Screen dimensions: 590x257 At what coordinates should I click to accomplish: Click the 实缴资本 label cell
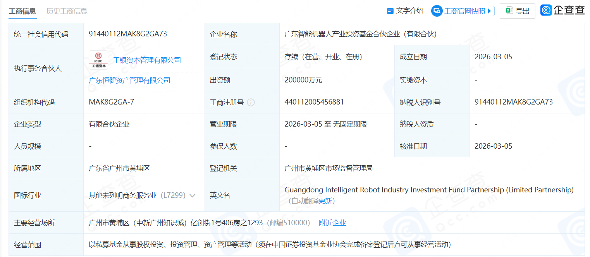pyautogui.click(x=432, y=80)
